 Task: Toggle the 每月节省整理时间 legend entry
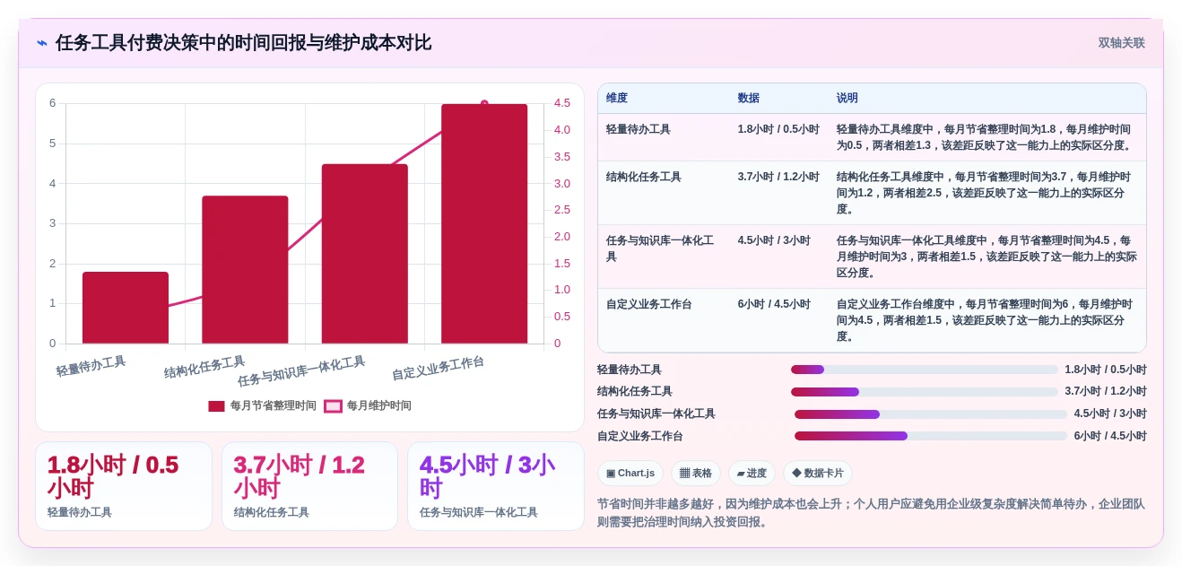pos(262,405)
